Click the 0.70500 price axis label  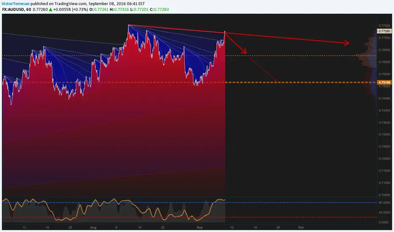tap(384, 195)
